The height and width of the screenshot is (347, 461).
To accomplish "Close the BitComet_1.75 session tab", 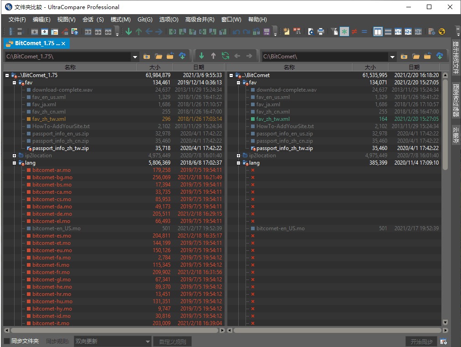I will (63, 44).
